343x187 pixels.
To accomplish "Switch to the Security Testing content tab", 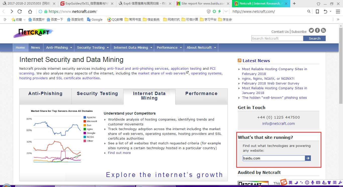I will click(x=97, y=96).
